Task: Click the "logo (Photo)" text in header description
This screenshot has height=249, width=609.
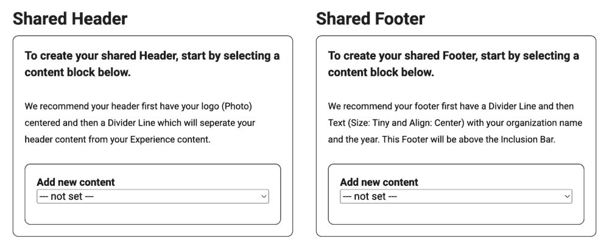Action: 225,107
